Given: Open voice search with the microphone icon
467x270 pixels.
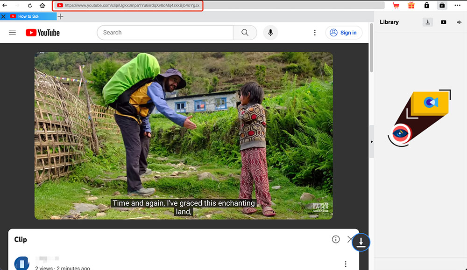Looking at the screenshot, I should pos(270,33).
